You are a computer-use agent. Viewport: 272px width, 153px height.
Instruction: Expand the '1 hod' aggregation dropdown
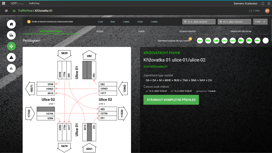coord(260,22)
